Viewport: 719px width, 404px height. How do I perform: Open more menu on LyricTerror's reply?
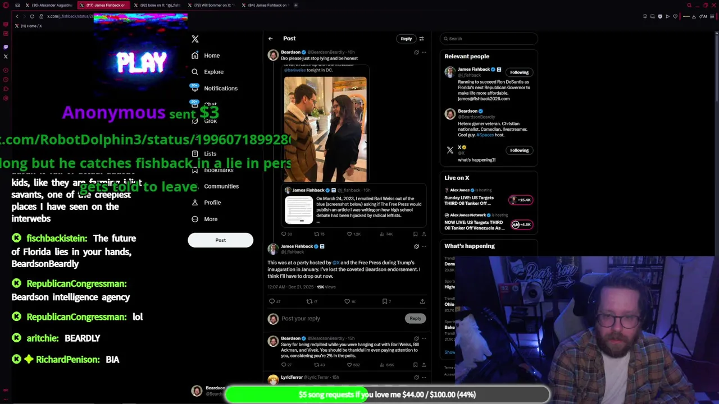click(x=424, y=378)
